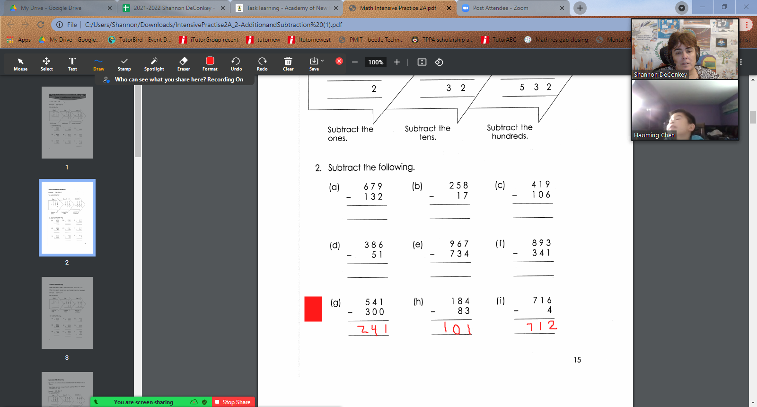This screenshot has height=407, width=757.
Task: Click the PDF viewer vertical scrollbar thumb
Action: tap(753, 117)
